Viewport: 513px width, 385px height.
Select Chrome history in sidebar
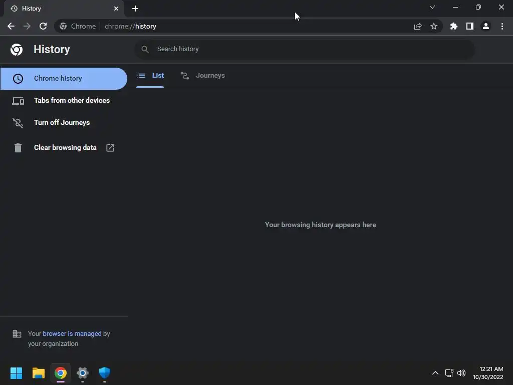tap(64, 79)
